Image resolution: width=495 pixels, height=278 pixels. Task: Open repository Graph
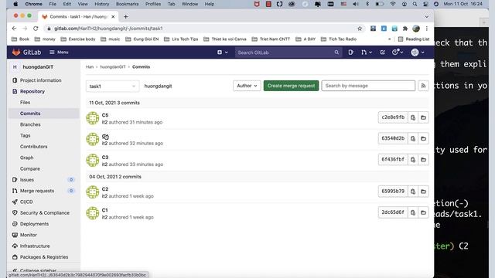pos(26,158)
